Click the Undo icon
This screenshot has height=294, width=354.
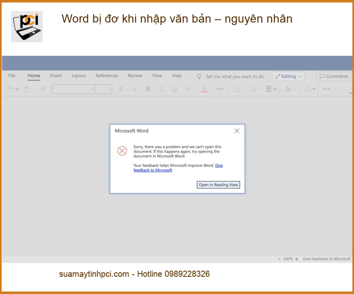click(10, 89)
